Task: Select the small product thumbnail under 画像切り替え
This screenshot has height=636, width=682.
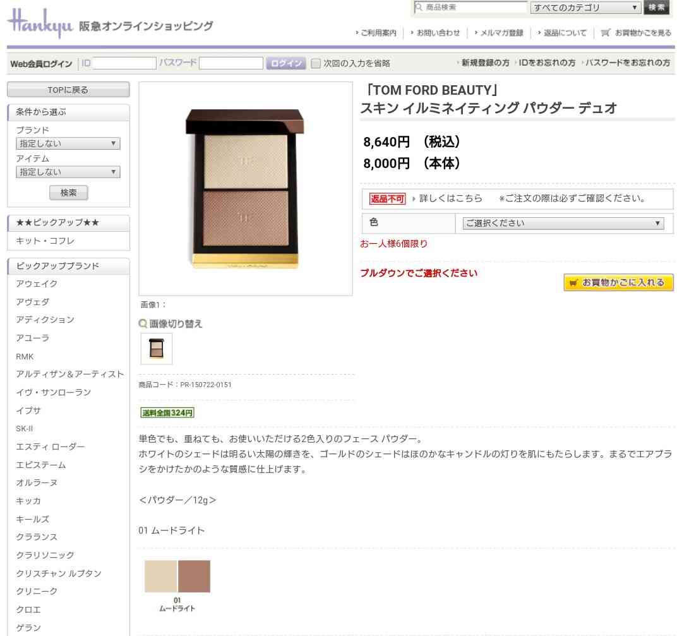Action: 156,349
